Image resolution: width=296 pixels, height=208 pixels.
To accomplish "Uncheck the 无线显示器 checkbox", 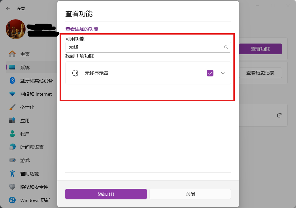I will point(210,73).
